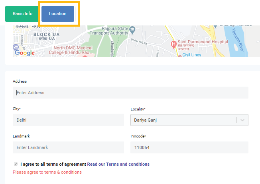Toggle the terms of agreement checkbox

click(x=16, y=164)
